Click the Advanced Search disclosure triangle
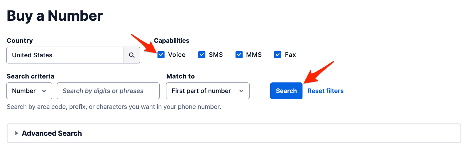Viewport: 468px width, 149px height. [x=16, y=133]
